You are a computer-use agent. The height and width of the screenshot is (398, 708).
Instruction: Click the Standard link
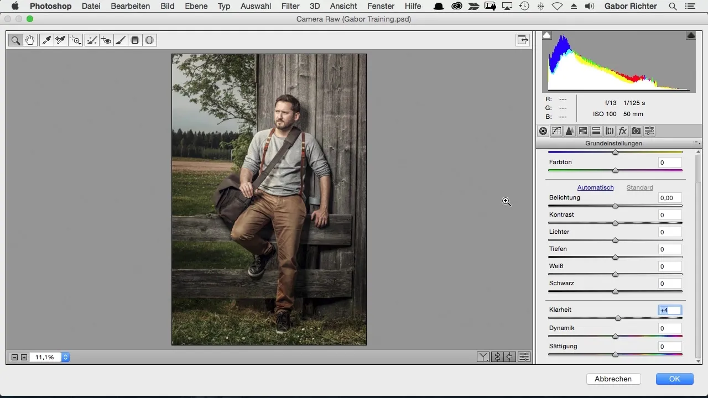(639, 187)
